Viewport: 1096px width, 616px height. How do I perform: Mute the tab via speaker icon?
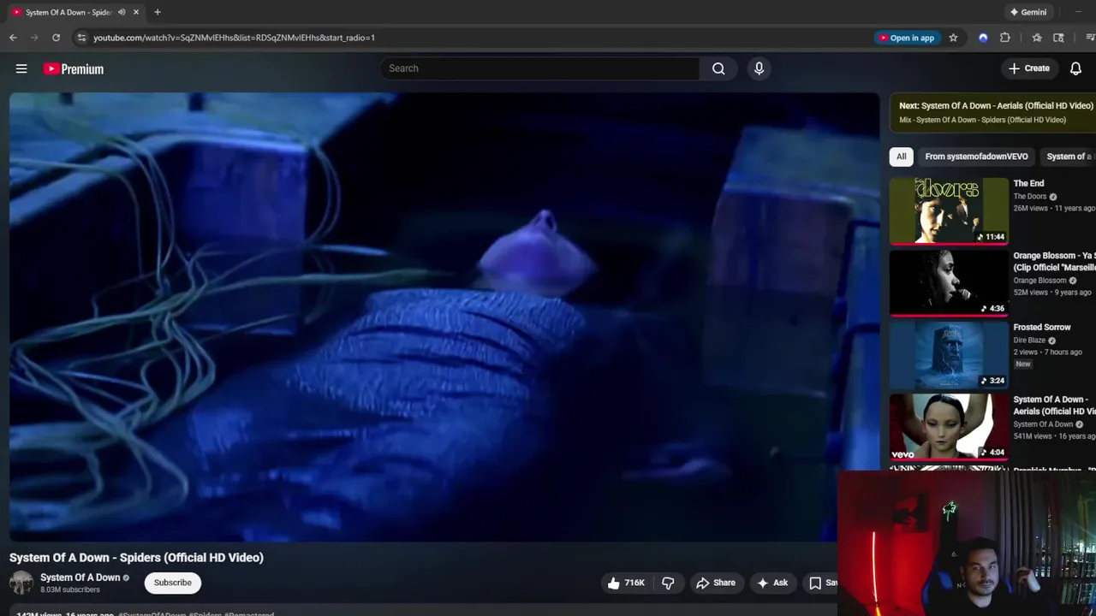(x=122, y=12)
